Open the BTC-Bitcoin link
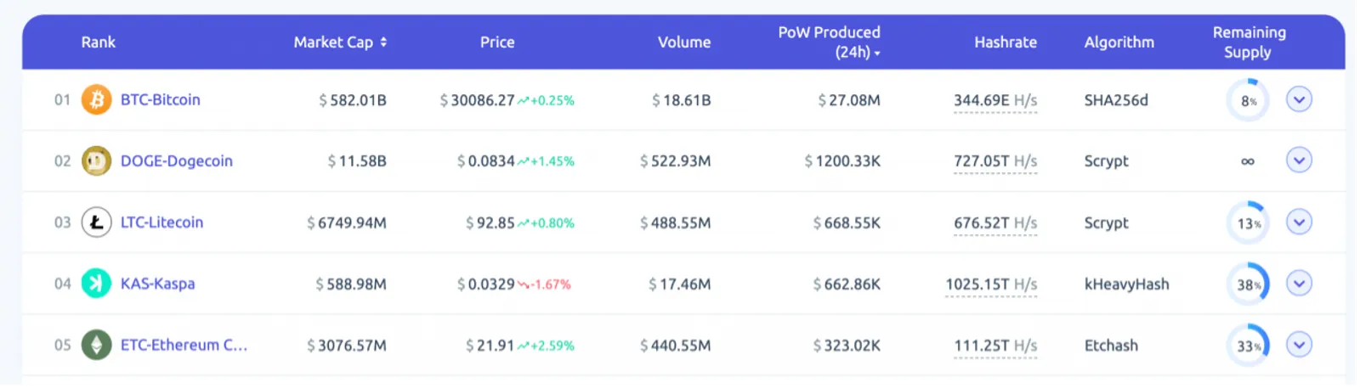This screenshot has width=1360, height=388. (161, 99)
